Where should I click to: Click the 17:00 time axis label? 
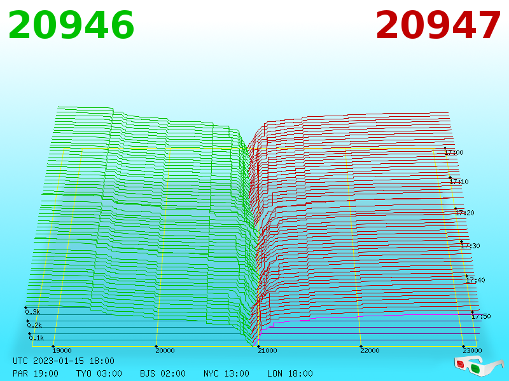(x=454, y=152)
